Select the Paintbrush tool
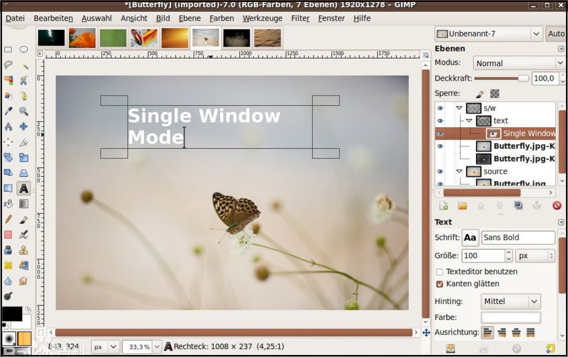 click(25, 219)
